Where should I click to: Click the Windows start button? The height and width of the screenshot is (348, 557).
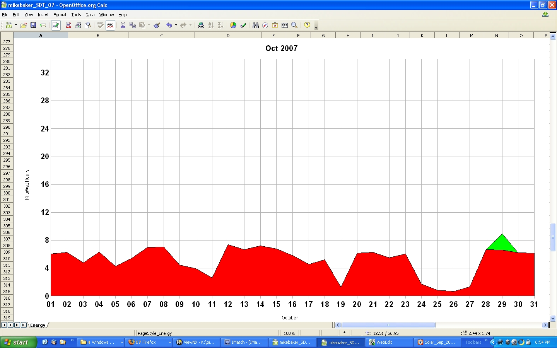18,342
